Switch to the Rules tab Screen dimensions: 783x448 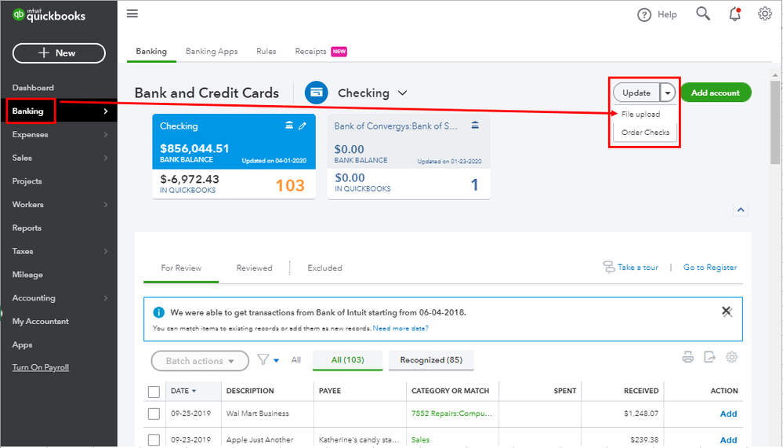click(x=266, y=52)
